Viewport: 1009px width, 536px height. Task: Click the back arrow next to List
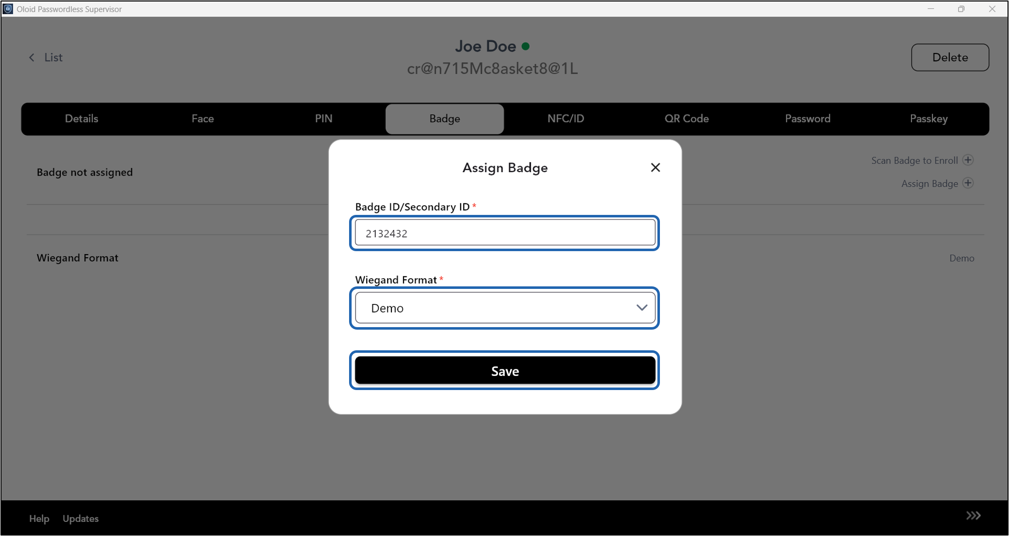click(x=32, y=57)
